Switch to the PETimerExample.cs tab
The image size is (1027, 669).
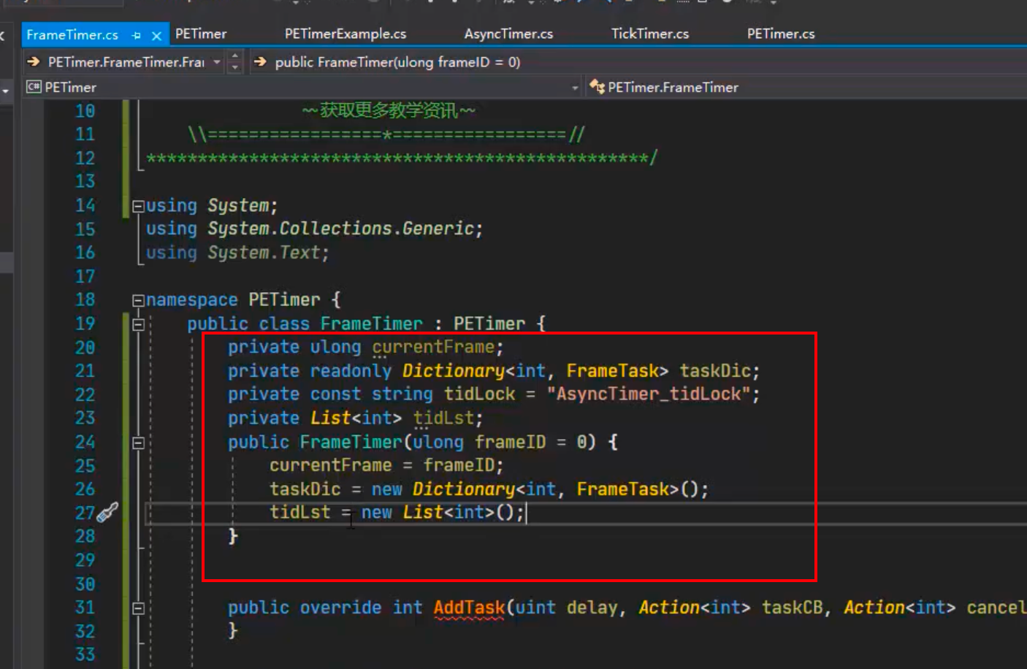click(345, 34)
